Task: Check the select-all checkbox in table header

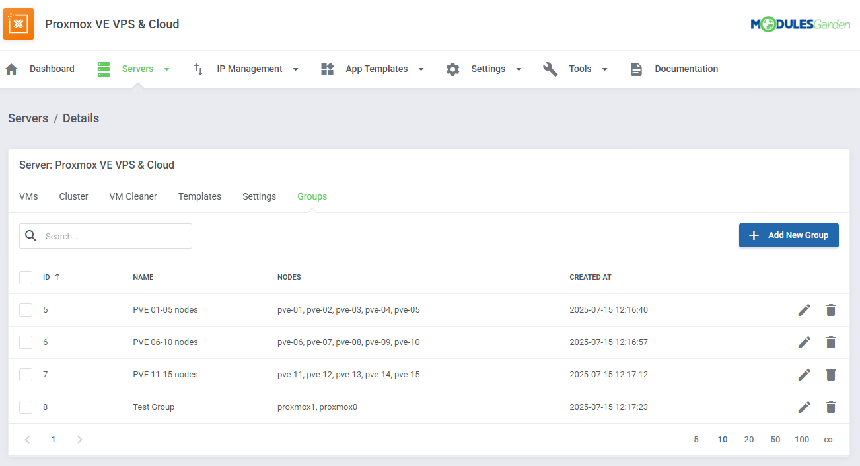Action: click(26, 277)
